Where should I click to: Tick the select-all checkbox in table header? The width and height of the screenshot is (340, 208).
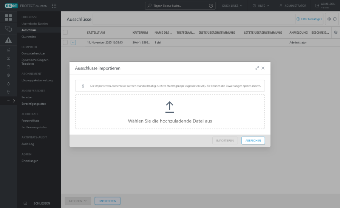tap(65, 33)
